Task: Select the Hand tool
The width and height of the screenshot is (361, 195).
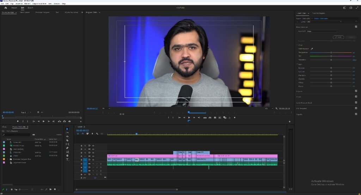Action: (x=67, y=156)
